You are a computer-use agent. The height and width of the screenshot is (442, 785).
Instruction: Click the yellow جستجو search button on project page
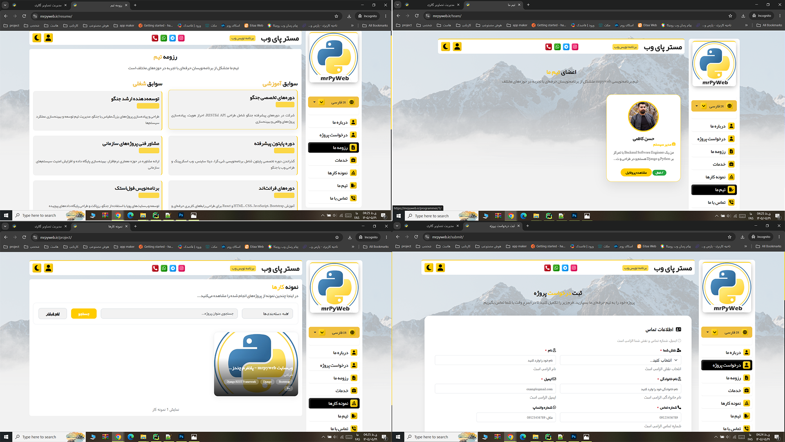(x=84, y=314)
